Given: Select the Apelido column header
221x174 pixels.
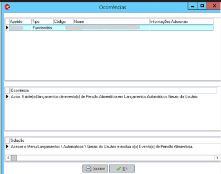Looking at the screenshot, I should [x=20, y=21].
